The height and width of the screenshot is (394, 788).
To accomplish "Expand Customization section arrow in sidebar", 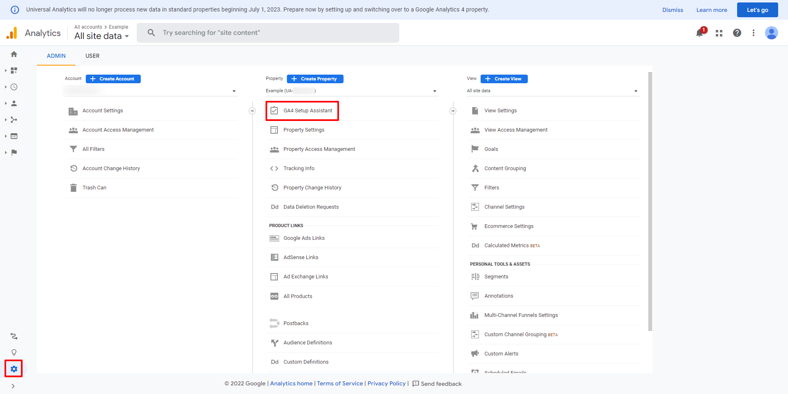I will coord(6,71).
